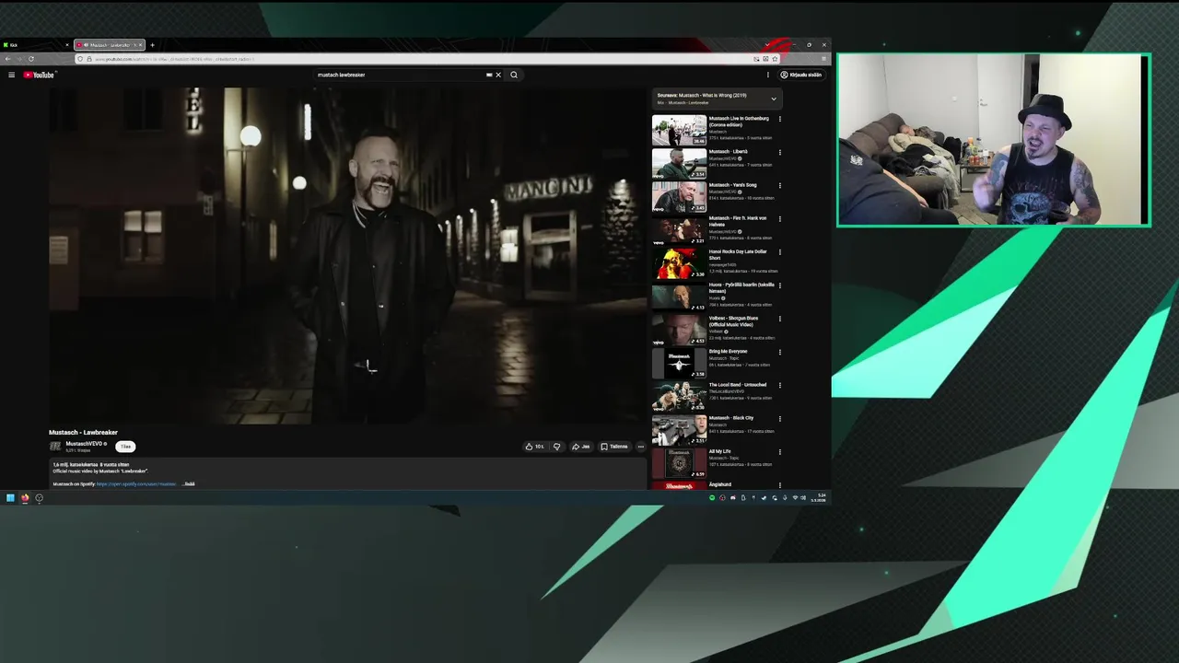The image size is (1179, 663).
Task: Run search with the magnifier button
Action: [x=514, y=75]
